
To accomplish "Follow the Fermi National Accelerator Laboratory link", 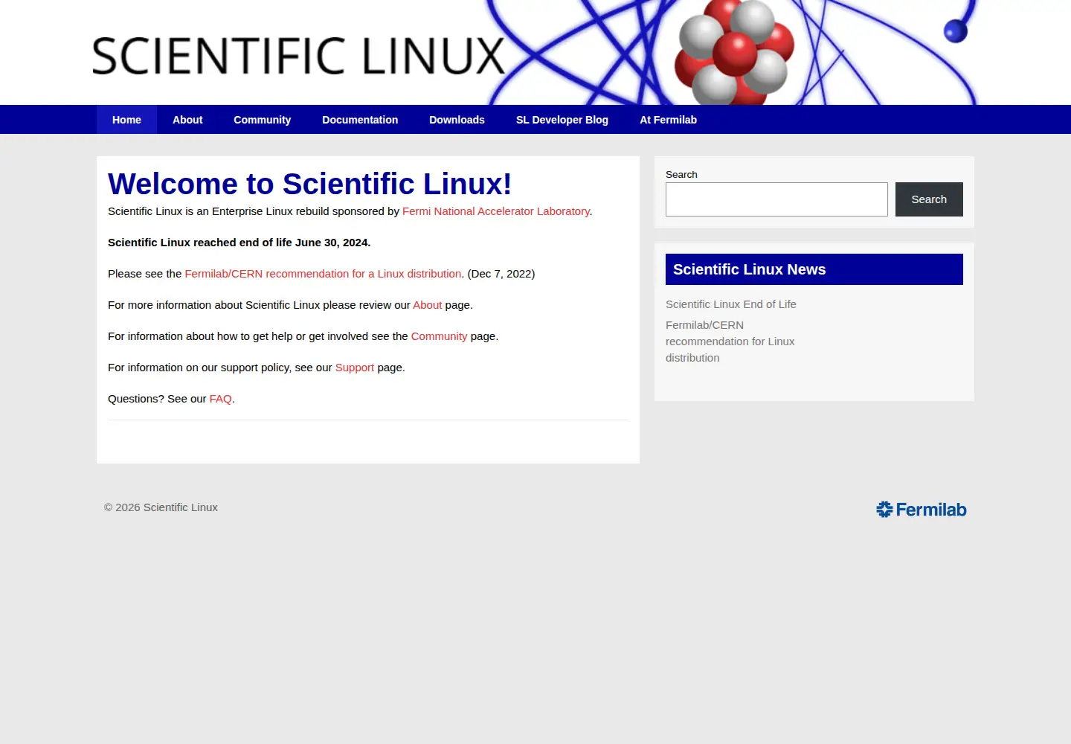I will (496, 211).
